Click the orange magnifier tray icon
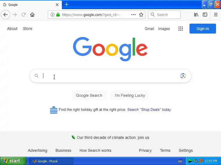 (201, 161)
